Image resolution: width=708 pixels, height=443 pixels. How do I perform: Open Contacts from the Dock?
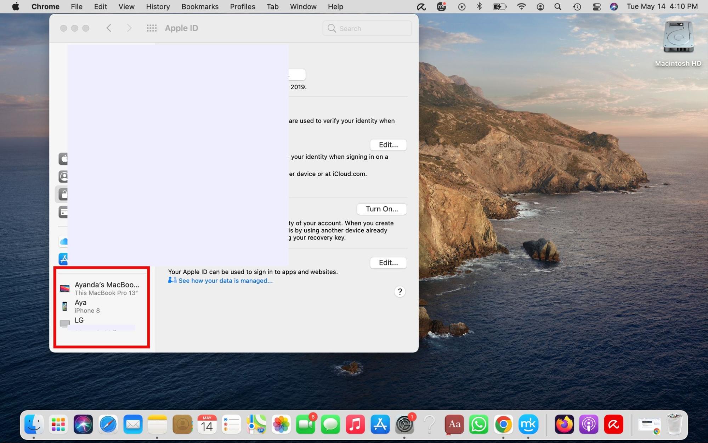(182, 424)
